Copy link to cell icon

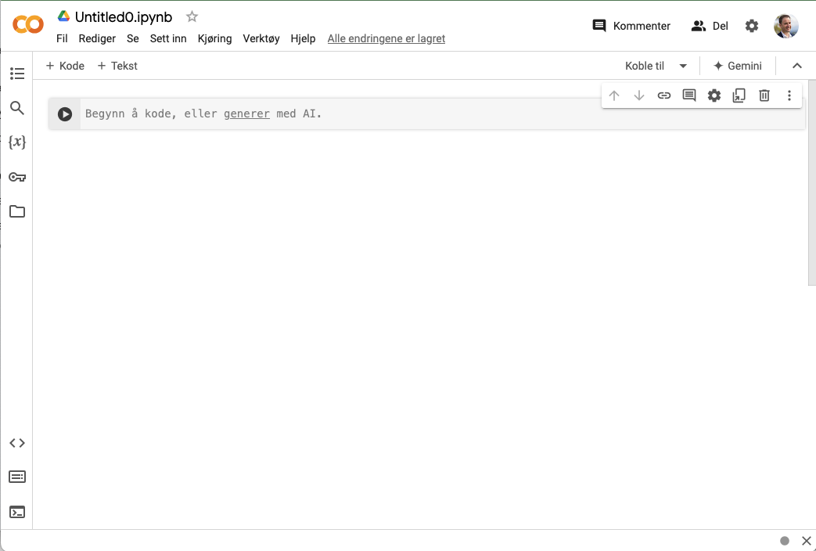(664, 95)
